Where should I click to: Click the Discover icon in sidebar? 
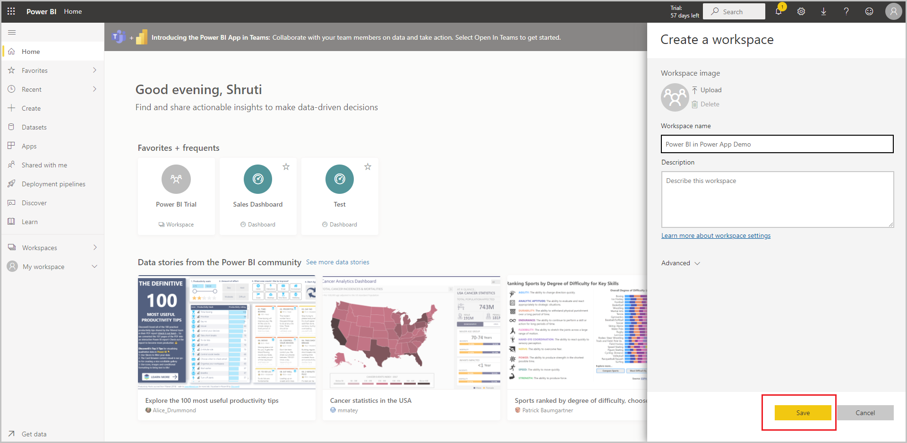(x=12, y=202)
